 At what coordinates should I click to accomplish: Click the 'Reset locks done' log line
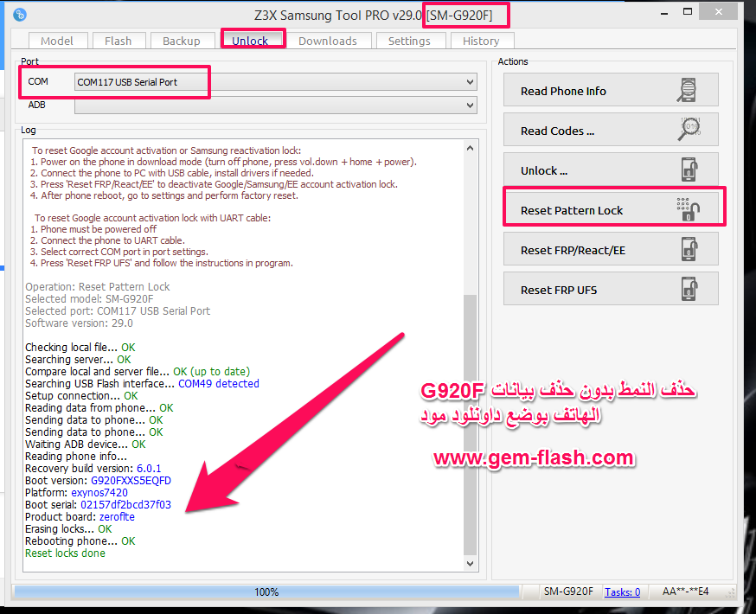pos(65,553)
